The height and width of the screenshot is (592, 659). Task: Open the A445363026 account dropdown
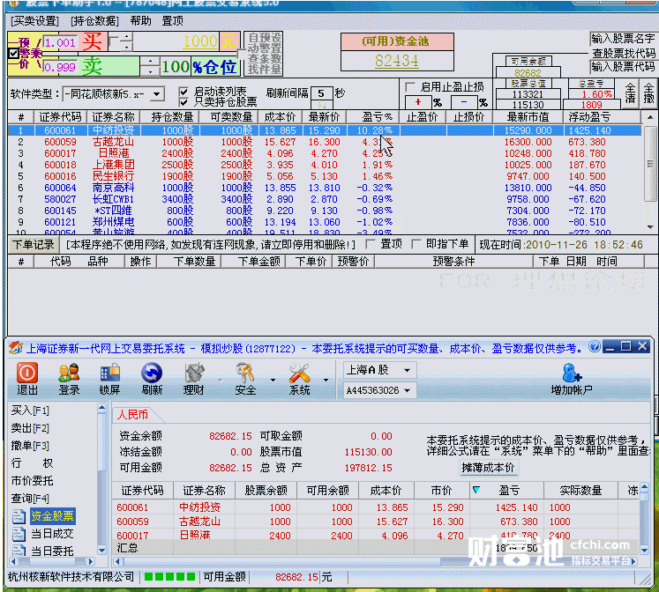[407, 390]
